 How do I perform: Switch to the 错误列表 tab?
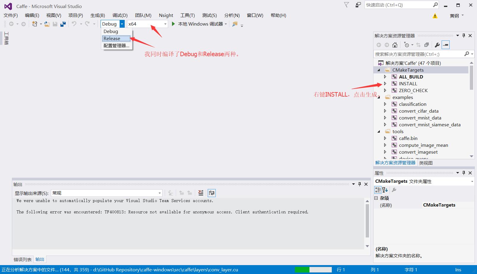(23, 259)
